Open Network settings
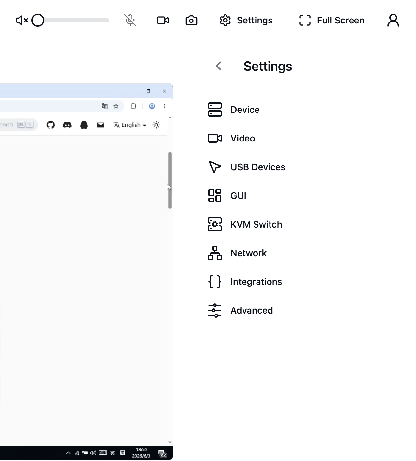 click(x=237, y=253)
